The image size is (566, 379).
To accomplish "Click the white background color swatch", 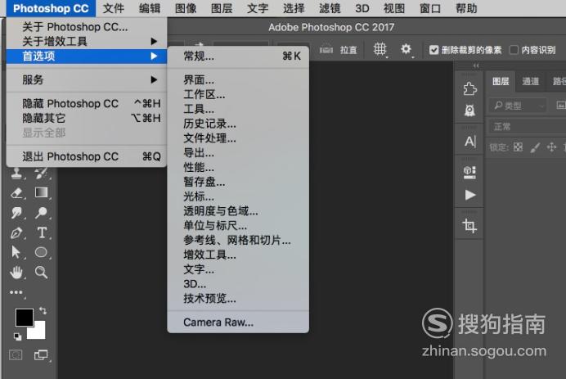I will 39,332.
